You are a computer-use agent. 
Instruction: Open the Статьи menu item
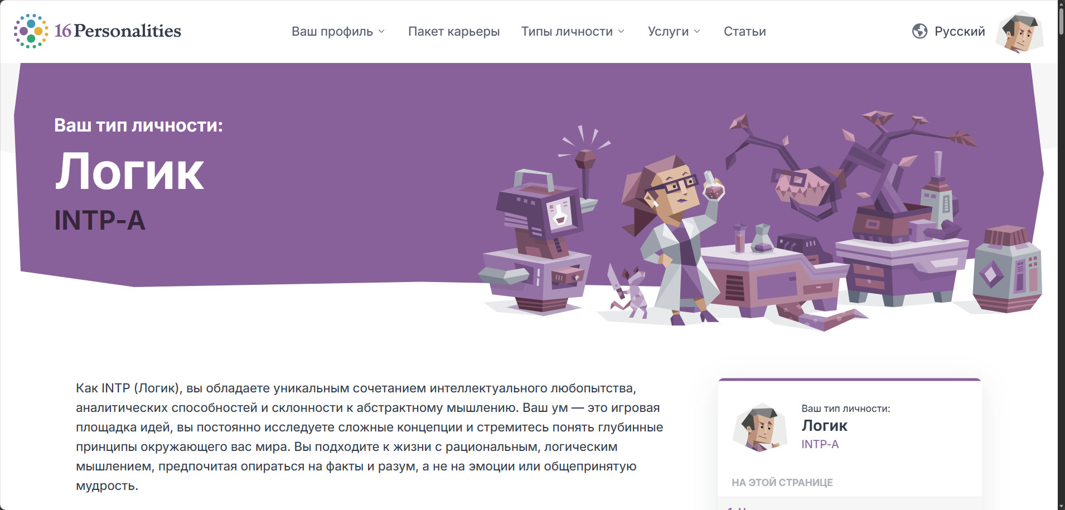744,31
